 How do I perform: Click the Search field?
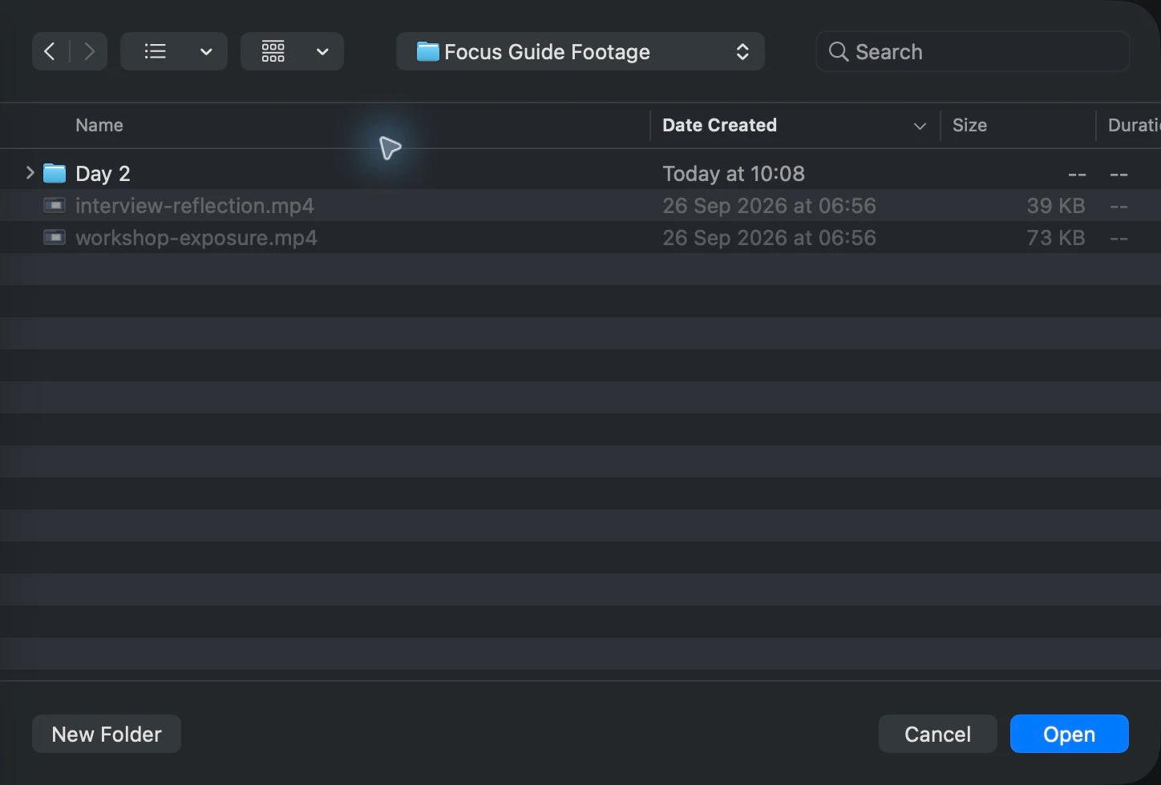(973, 51)
